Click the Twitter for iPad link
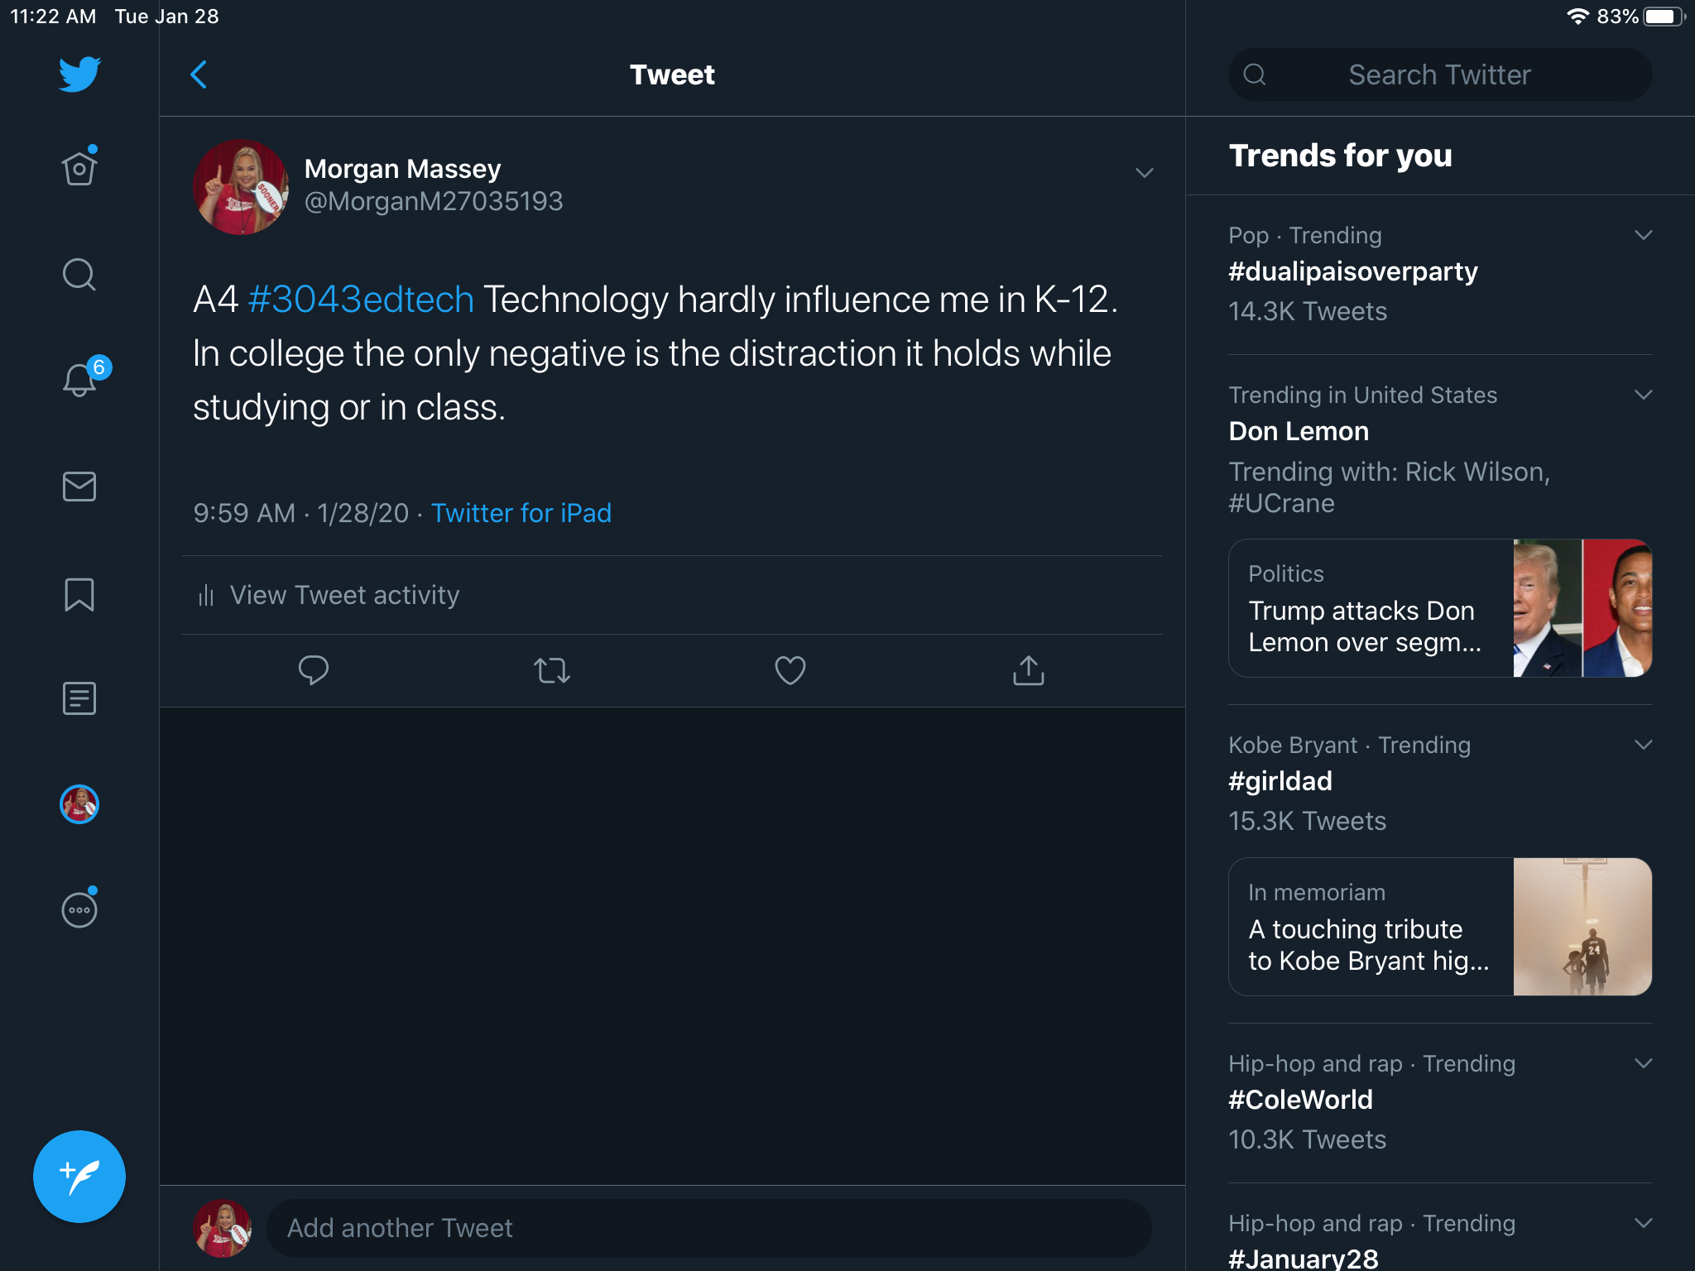The image size is (1695, 1271). (521, 513)
